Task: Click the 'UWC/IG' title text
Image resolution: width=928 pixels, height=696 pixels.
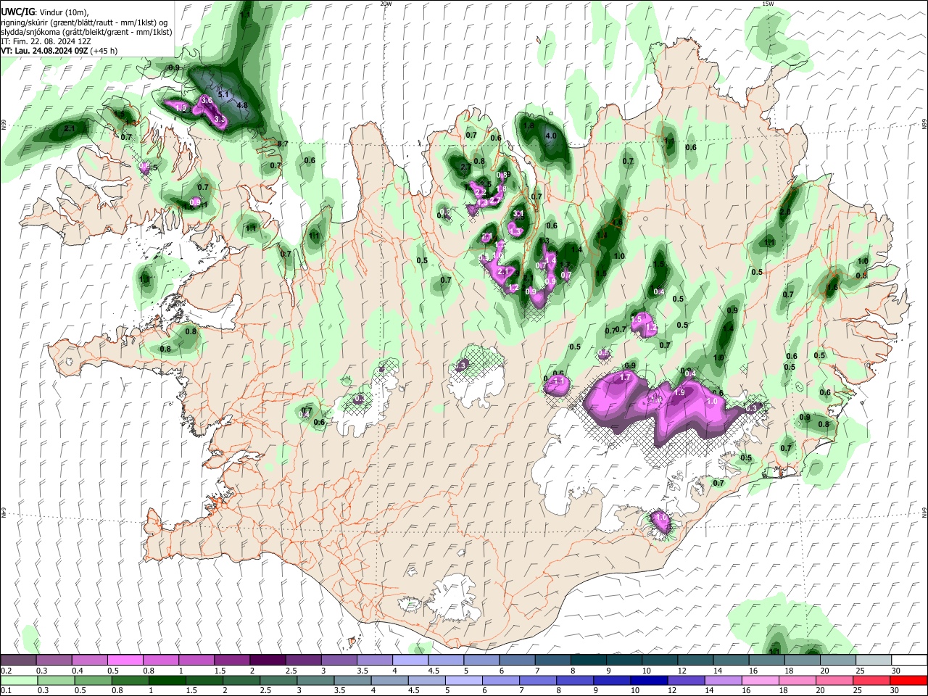Action: (17, 12)
